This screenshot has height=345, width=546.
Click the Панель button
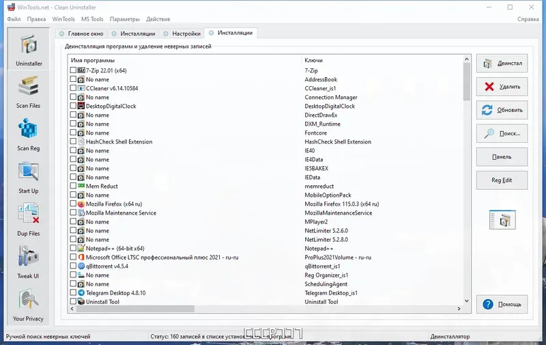pyautogui.click(x=502, y=157)
